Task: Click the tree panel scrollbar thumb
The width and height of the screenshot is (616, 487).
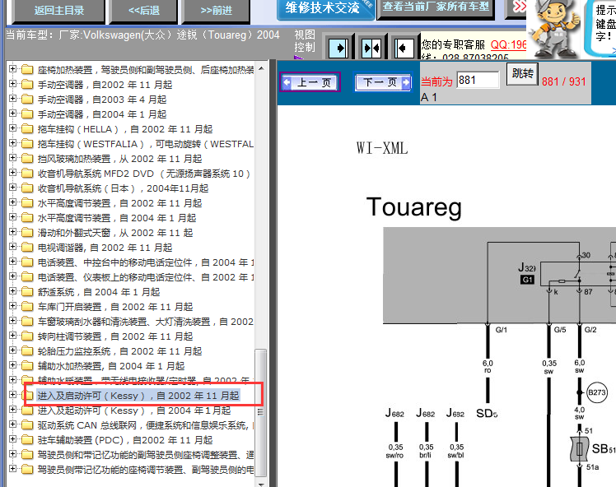Action: coord(261,412)
